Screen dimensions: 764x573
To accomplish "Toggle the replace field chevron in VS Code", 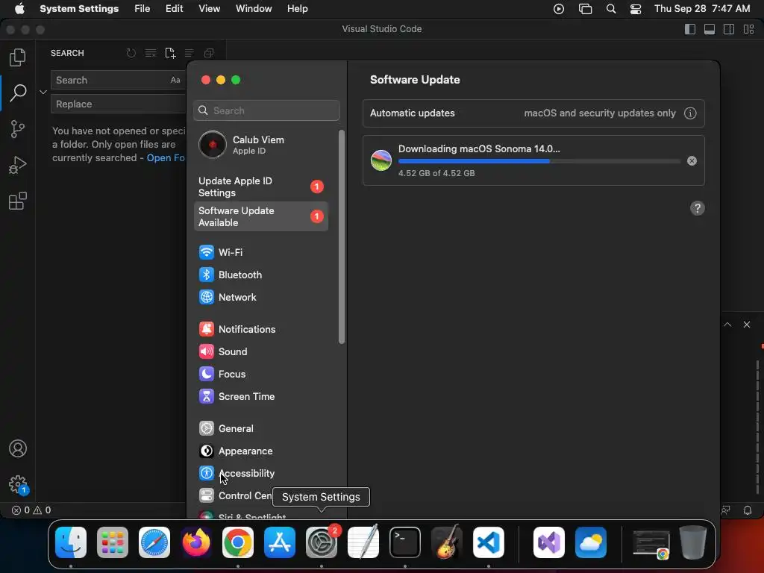I will click(43, 92).
